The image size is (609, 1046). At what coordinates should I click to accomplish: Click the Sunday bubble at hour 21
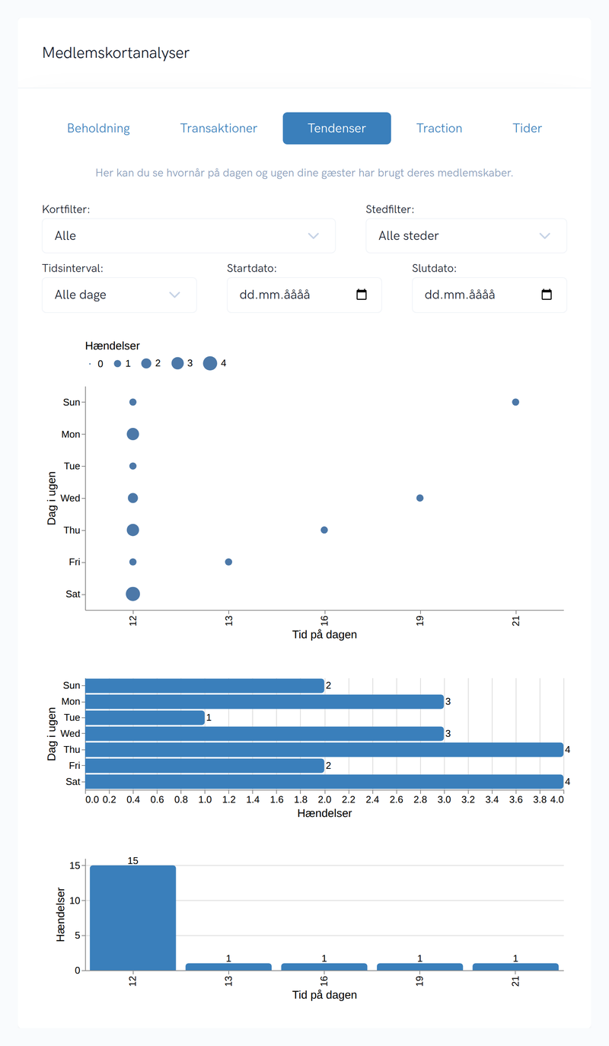coord(515,402)
